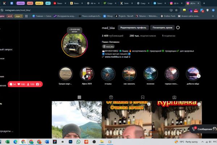Viewport: 217px width, 145px height.
Task: Expand the pink work tab group
Action: [x=30, y=3]
